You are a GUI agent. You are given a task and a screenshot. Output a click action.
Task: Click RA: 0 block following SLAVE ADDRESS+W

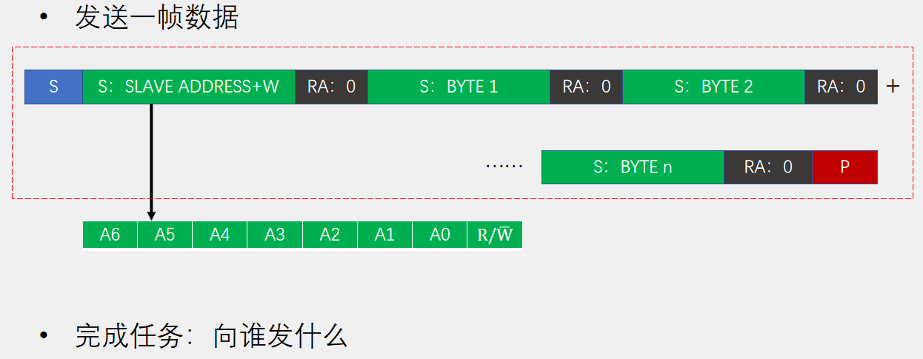332,87
